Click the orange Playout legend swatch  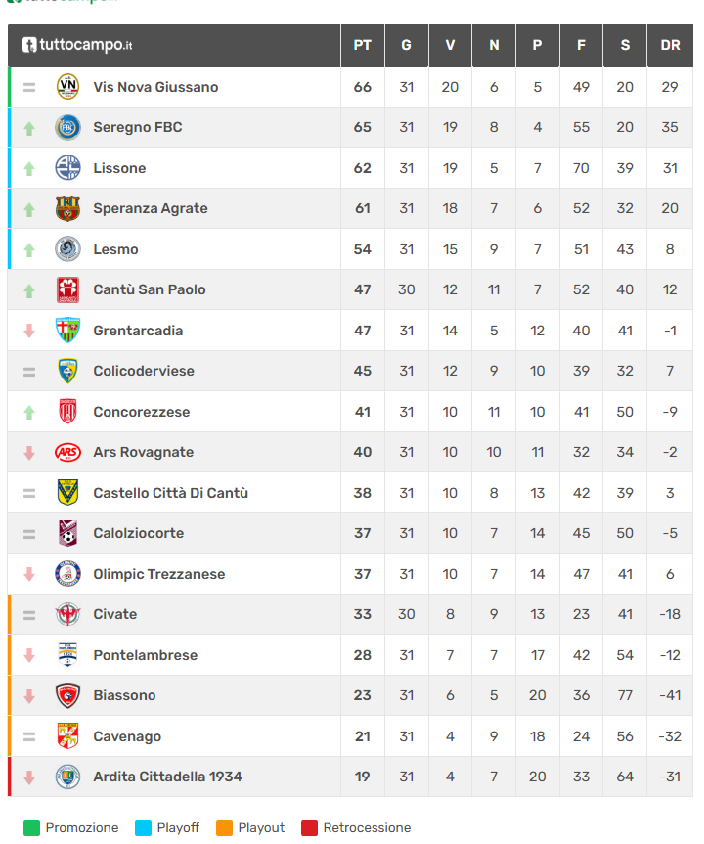224,827
